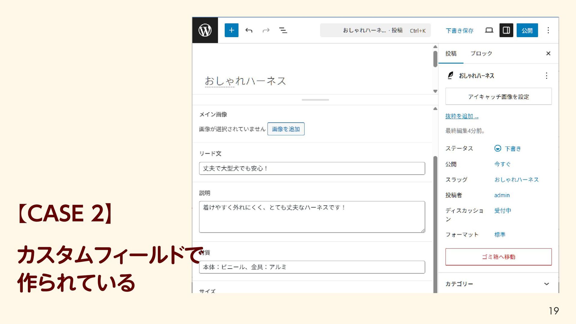Switch to the ブロック tab

tap(481, 53)
